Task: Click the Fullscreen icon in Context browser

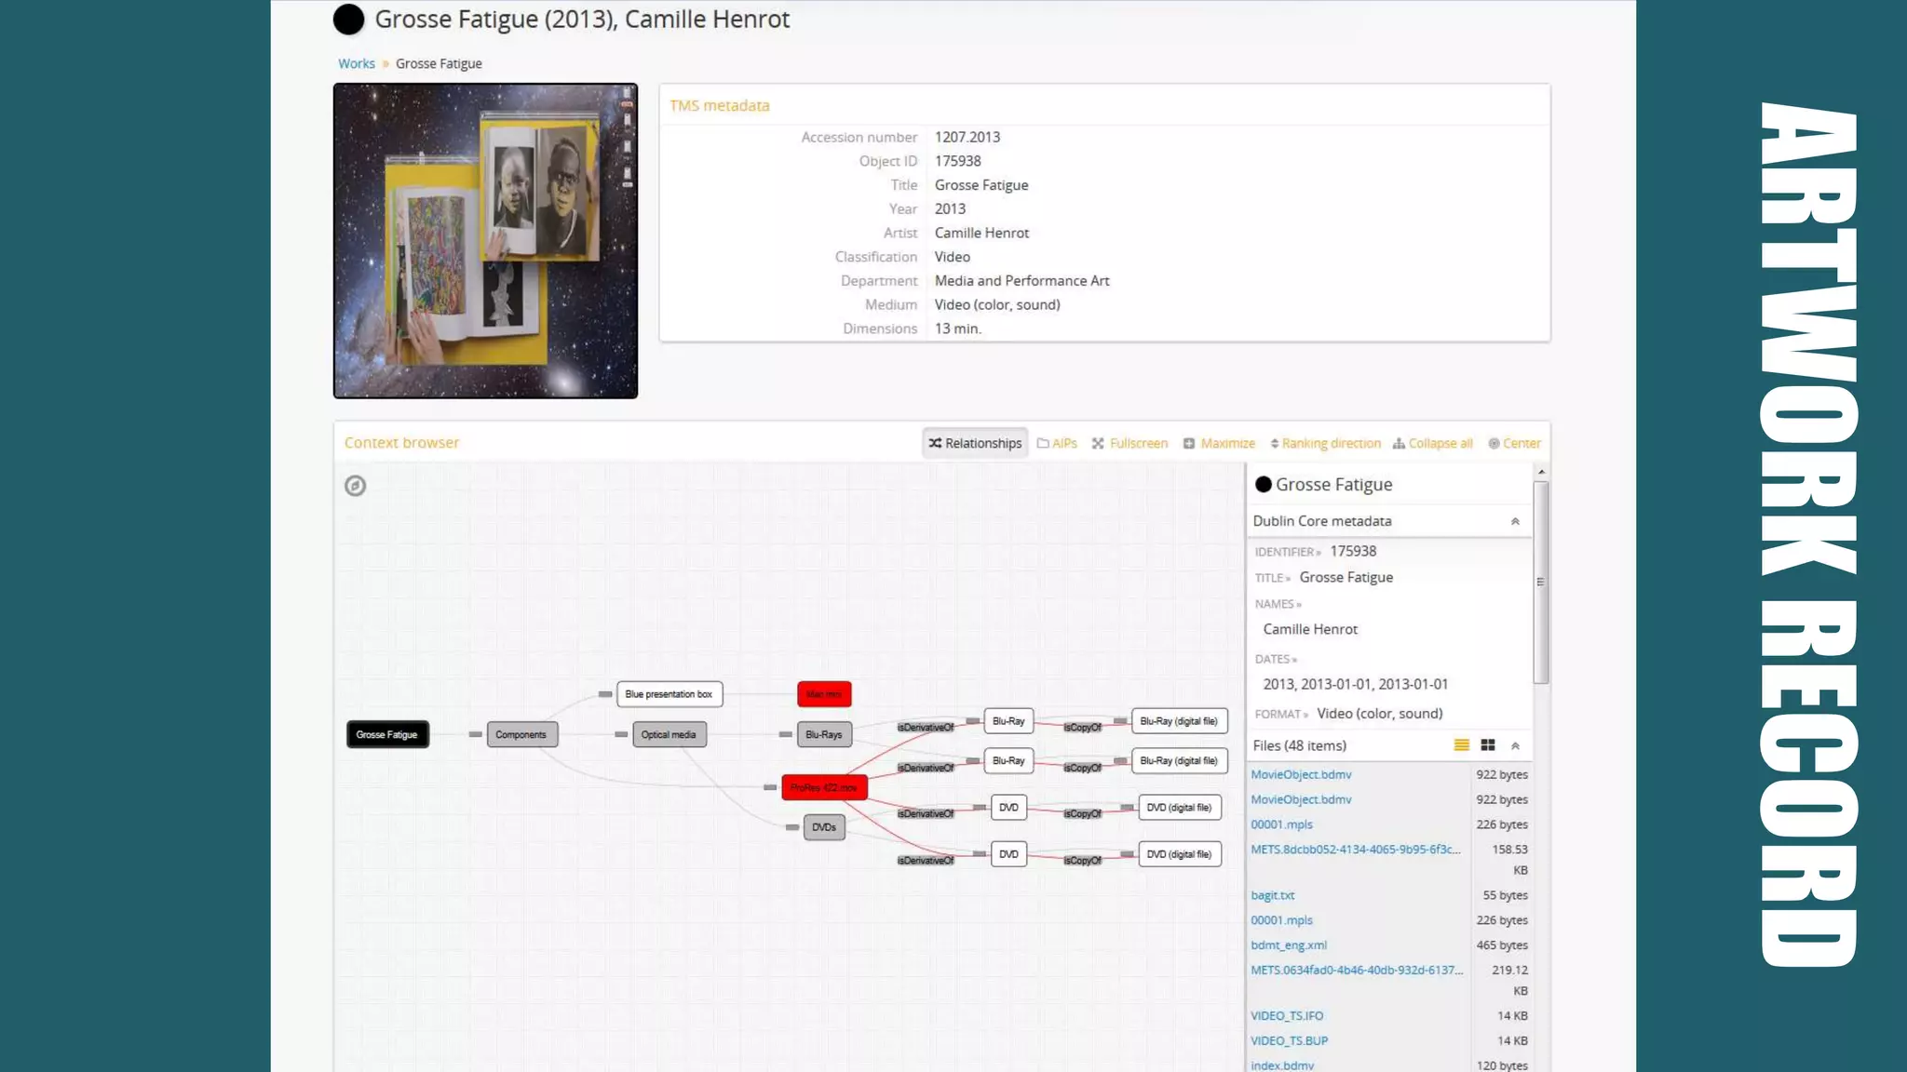Action: click(x=1099, y=444)
